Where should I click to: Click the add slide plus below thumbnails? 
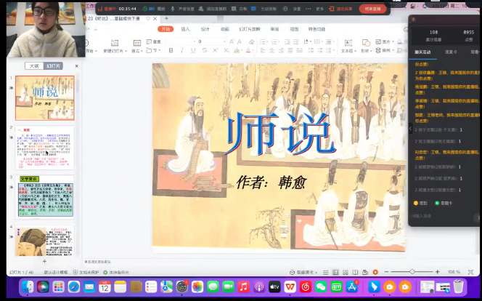click(x=44, y=261)
